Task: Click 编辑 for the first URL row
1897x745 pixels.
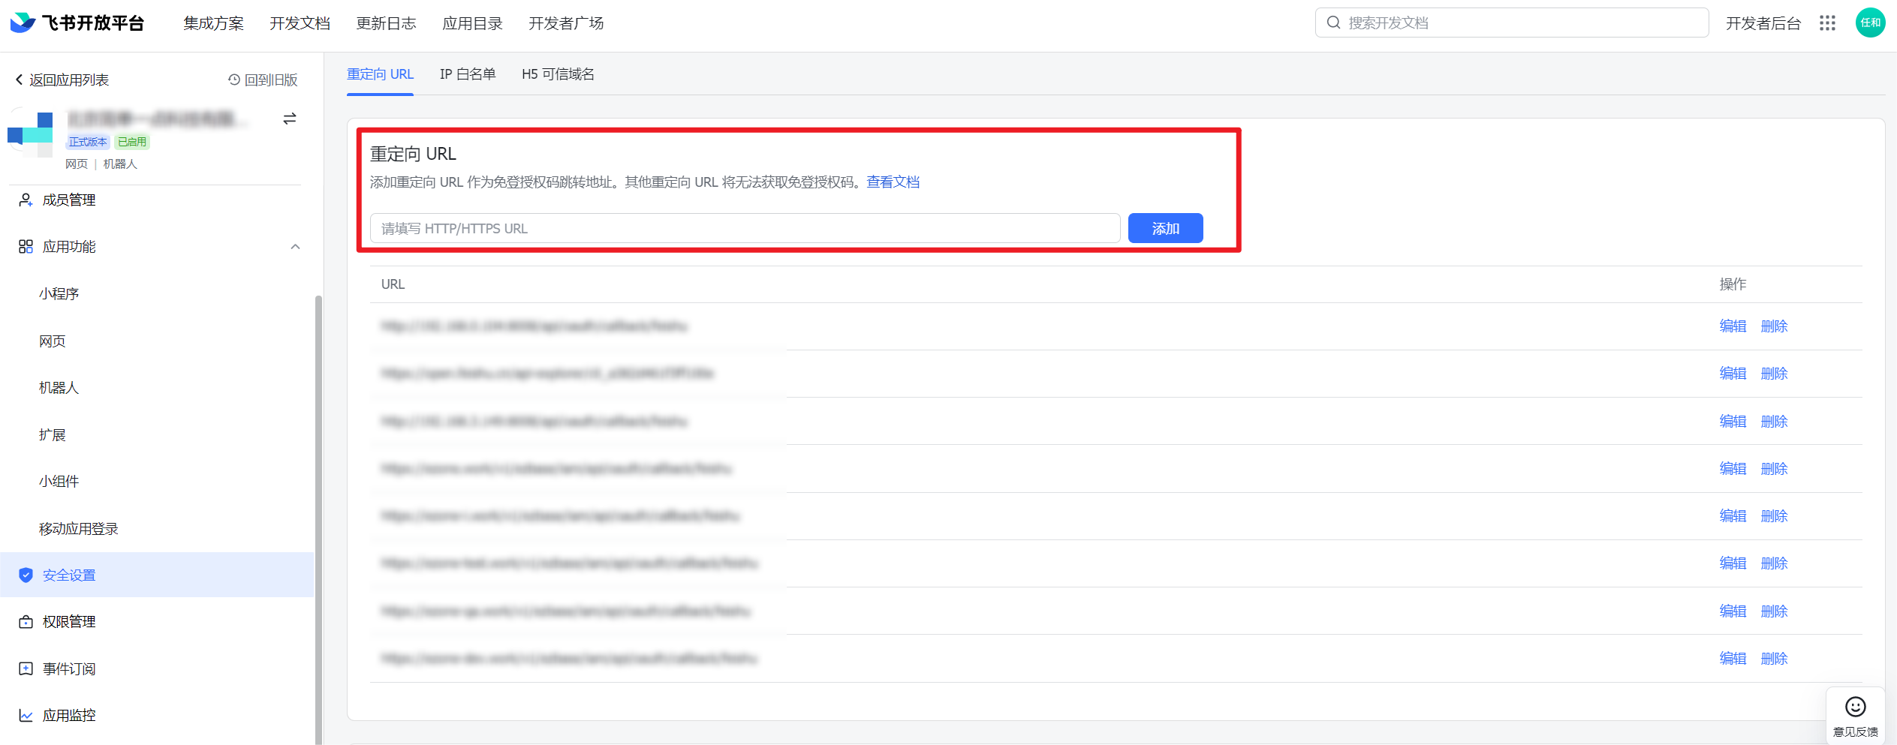Action: 1733,326
